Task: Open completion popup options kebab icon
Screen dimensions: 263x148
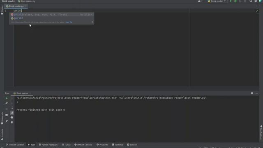Action: (92, 22)
